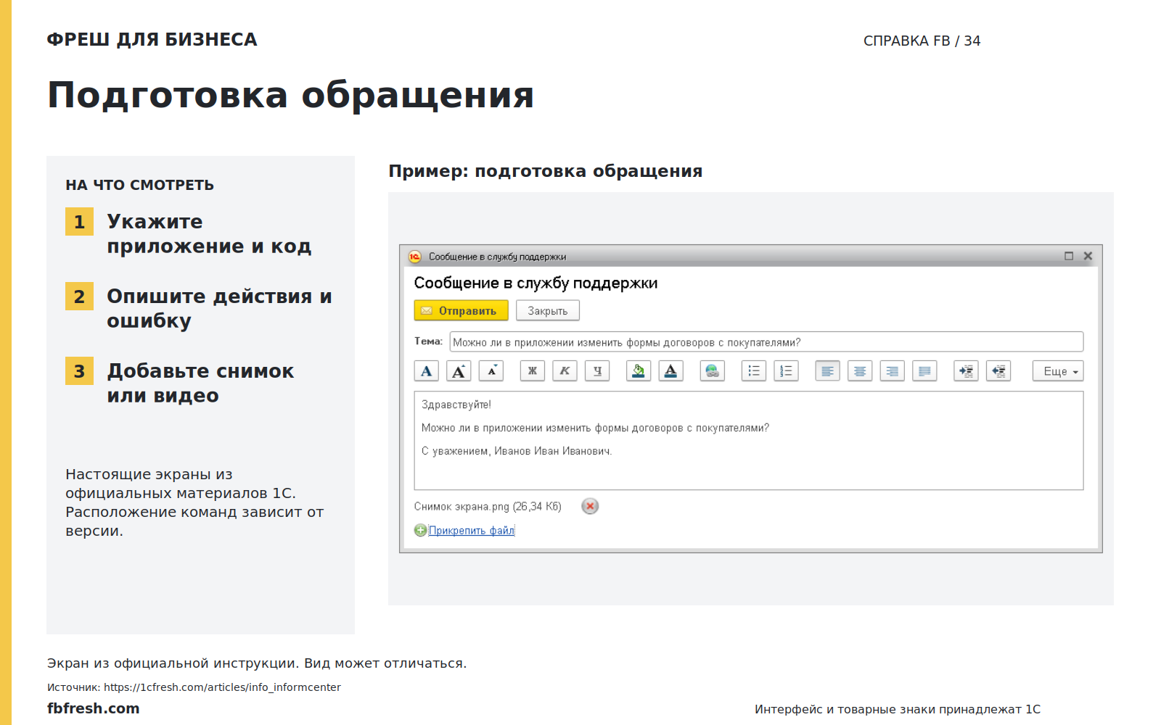Insert hyperlink via globe icon
1161x725 pixels.
713,371
